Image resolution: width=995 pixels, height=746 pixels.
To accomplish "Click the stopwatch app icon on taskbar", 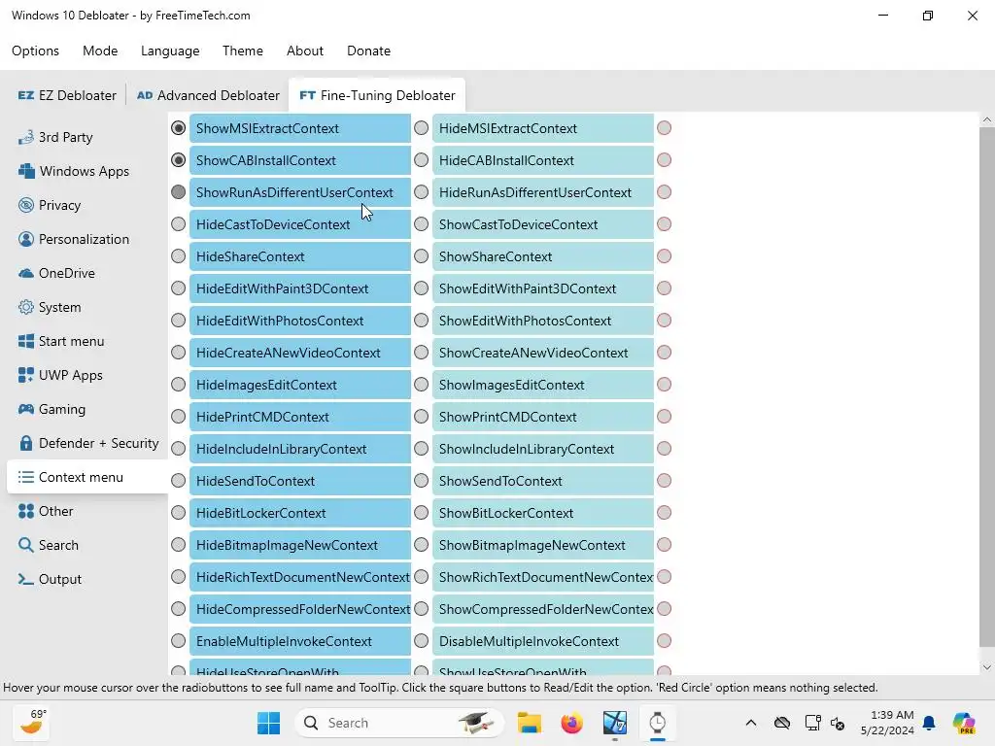I will tap(658, 723).
